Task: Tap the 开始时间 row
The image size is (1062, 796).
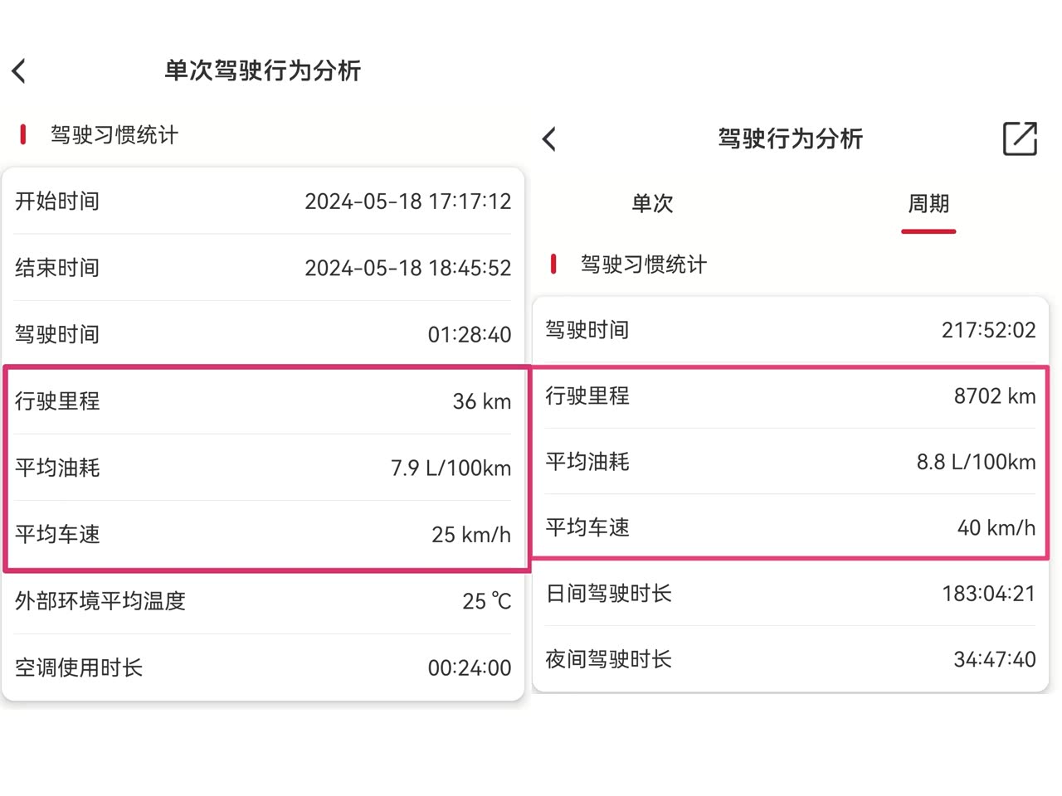Action: [x=262, y=201]
